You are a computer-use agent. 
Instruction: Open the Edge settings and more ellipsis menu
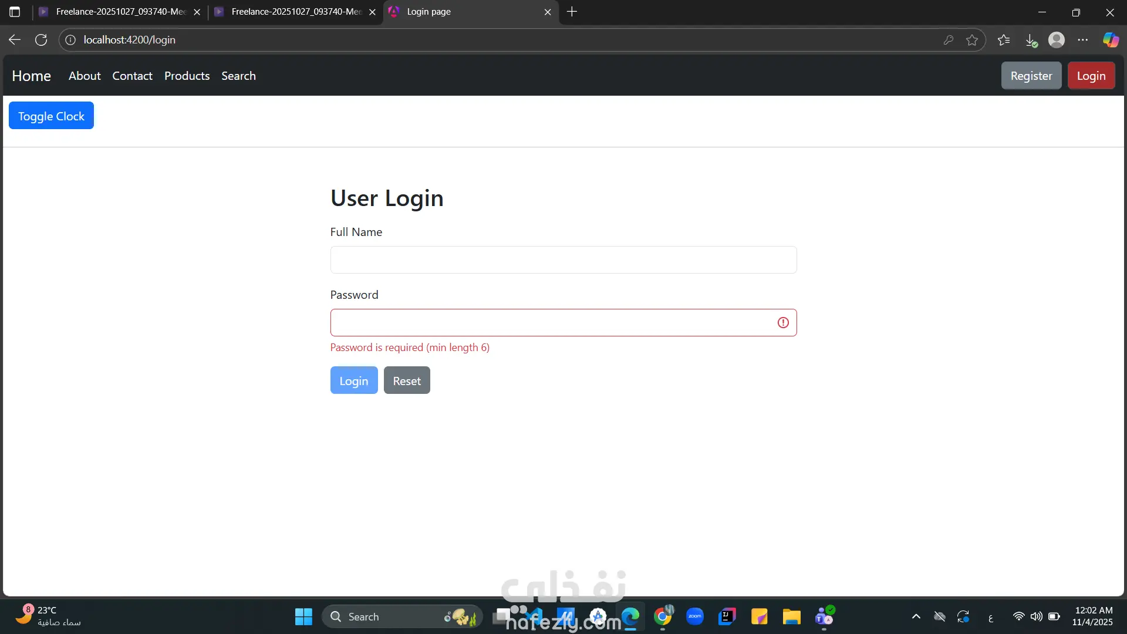[1083, 40]
